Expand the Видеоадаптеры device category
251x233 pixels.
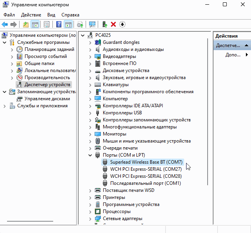click(90, 56)
